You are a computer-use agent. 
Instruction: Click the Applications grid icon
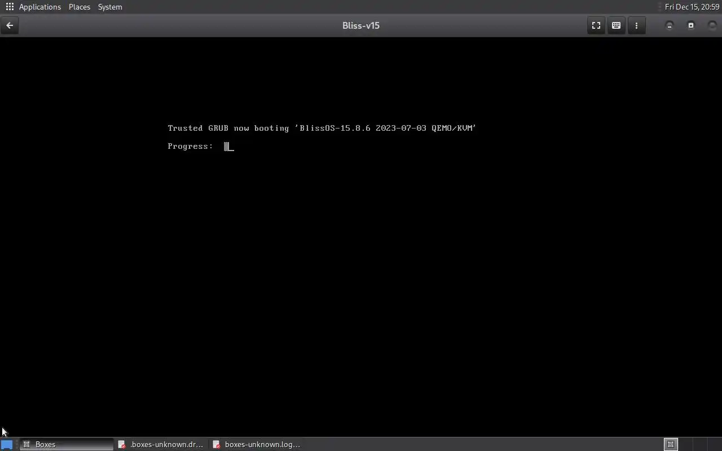(x=10, y=7)
